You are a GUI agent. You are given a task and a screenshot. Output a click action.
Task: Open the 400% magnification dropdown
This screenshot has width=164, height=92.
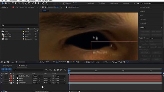coord(49,62)
